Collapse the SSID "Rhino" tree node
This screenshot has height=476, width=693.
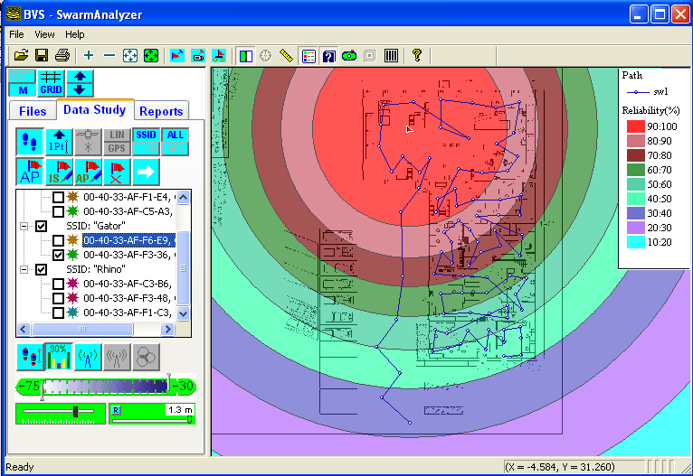24,270
